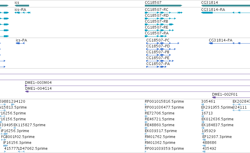The width and height of the screenshot is (250, 153).
Task: Click the EK115827.5prime EST label
Action: (29, 125)
